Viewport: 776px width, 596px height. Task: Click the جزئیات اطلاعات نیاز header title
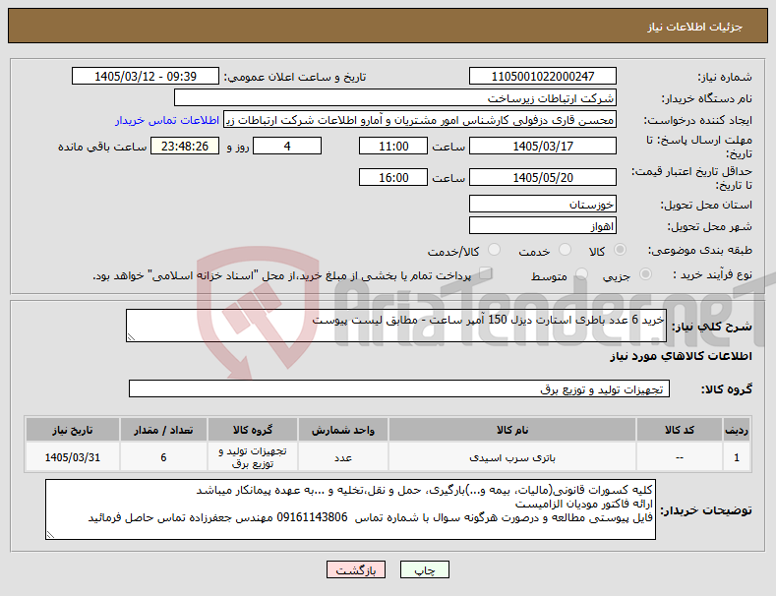(x=694, y=27)
